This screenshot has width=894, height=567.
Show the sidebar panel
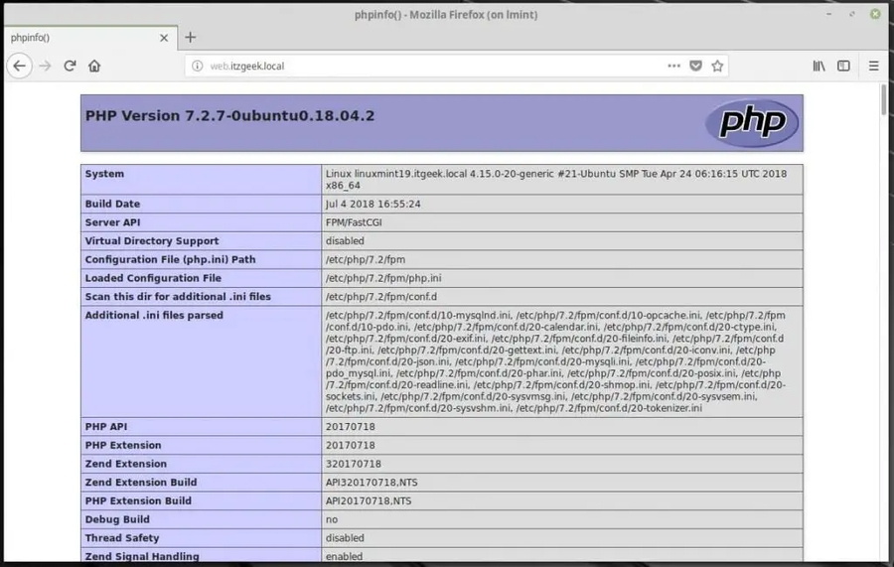843,67
